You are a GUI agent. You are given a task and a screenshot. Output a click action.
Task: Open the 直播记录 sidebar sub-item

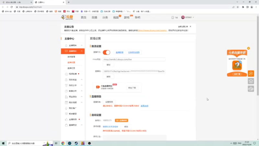[x=71, y=68]
